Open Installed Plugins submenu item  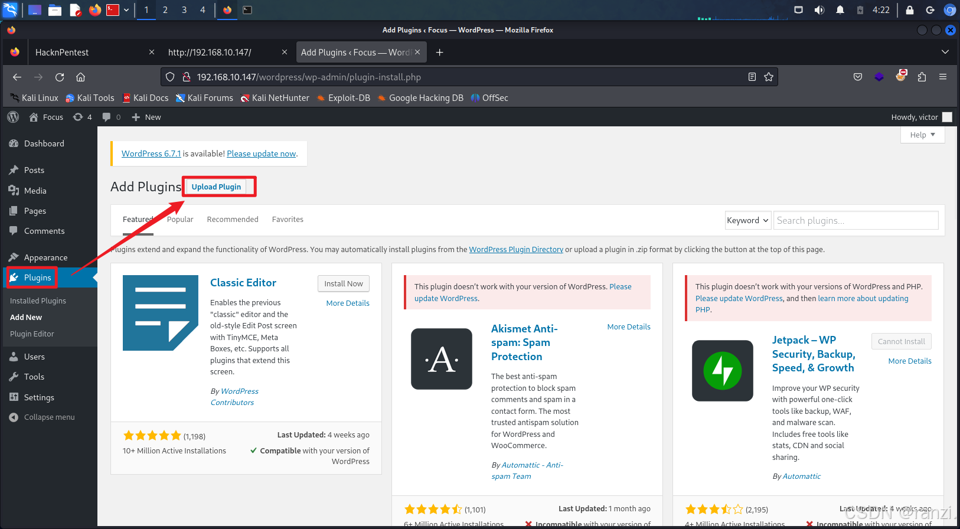click(x=38, y=301)
